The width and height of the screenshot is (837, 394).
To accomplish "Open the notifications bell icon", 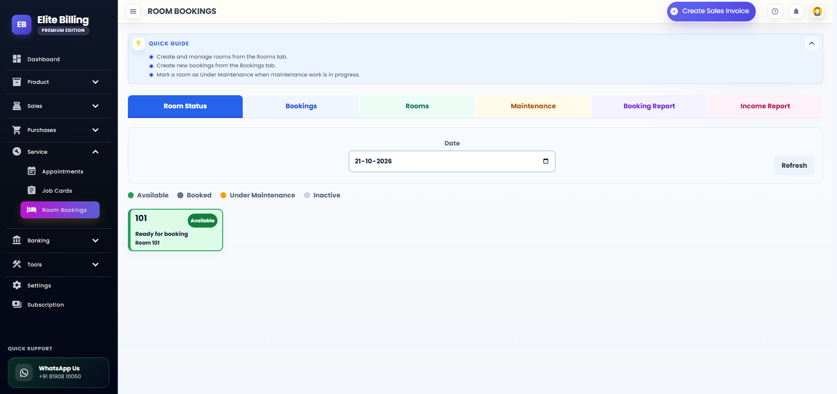I will 796,11.
